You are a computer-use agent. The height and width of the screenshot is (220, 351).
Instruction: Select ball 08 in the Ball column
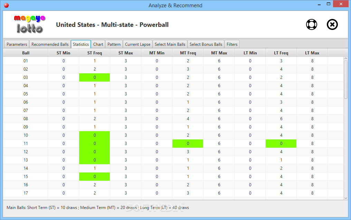tap(26, 119)
